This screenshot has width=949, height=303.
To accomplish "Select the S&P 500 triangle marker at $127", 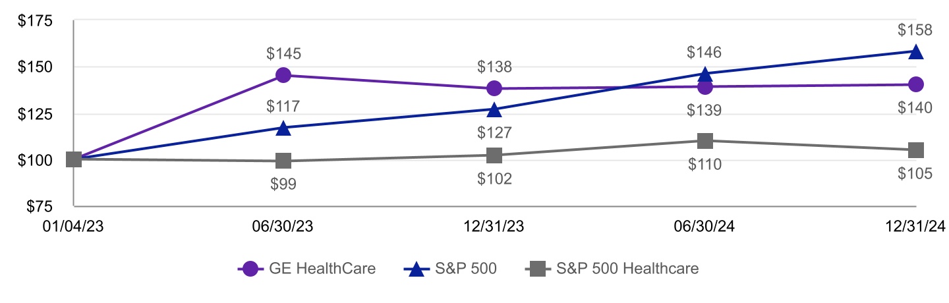I will [x=494, y=110].
